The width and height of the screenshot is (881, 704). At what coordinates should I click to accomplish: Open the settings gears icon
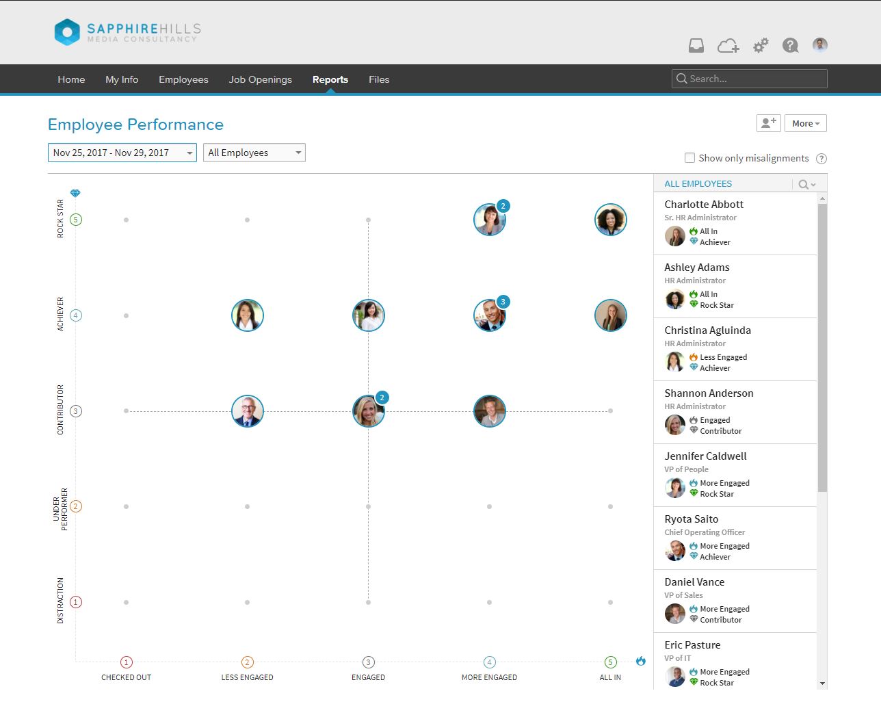pyautogui.click(x=761, y=45)
